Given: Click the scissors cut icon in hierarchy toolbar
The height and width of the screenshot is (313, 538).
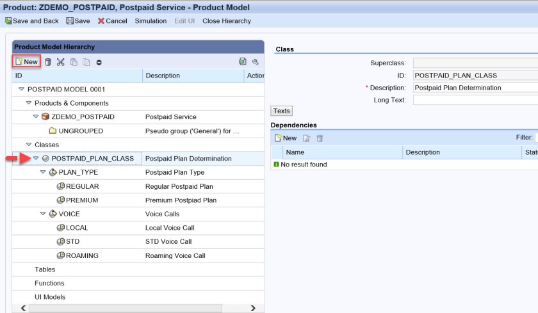Looking at the screenshot, I should [x=61, y=62].
